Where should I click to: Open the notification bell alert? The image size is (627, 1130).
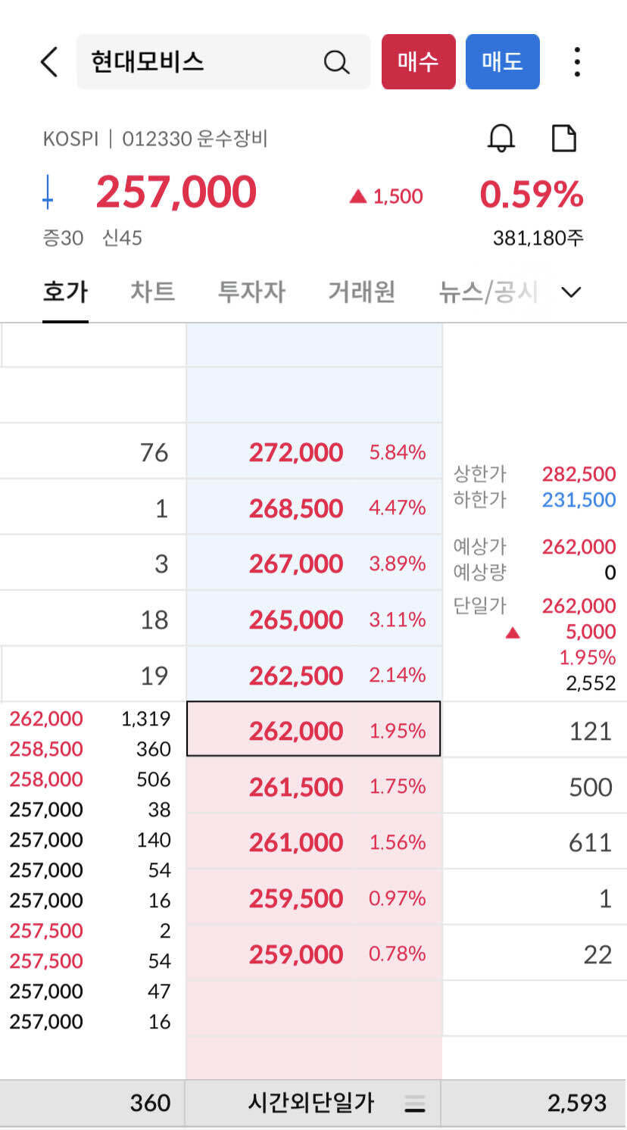[502, 139]
